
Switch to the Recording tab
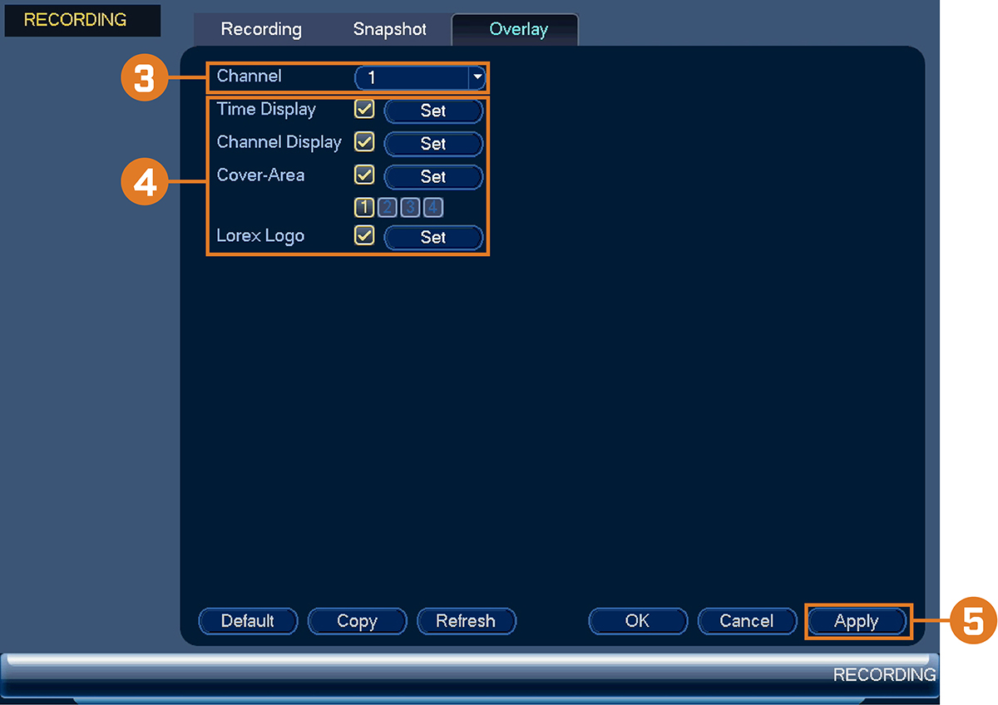point(261,30)
